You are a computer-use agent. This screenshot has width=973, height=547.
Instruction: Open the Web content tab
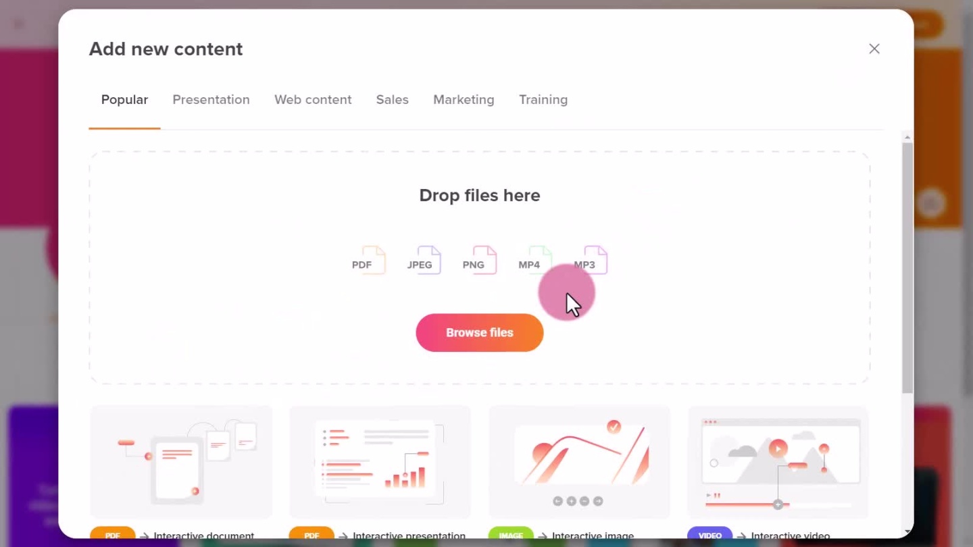click(313, 100)
